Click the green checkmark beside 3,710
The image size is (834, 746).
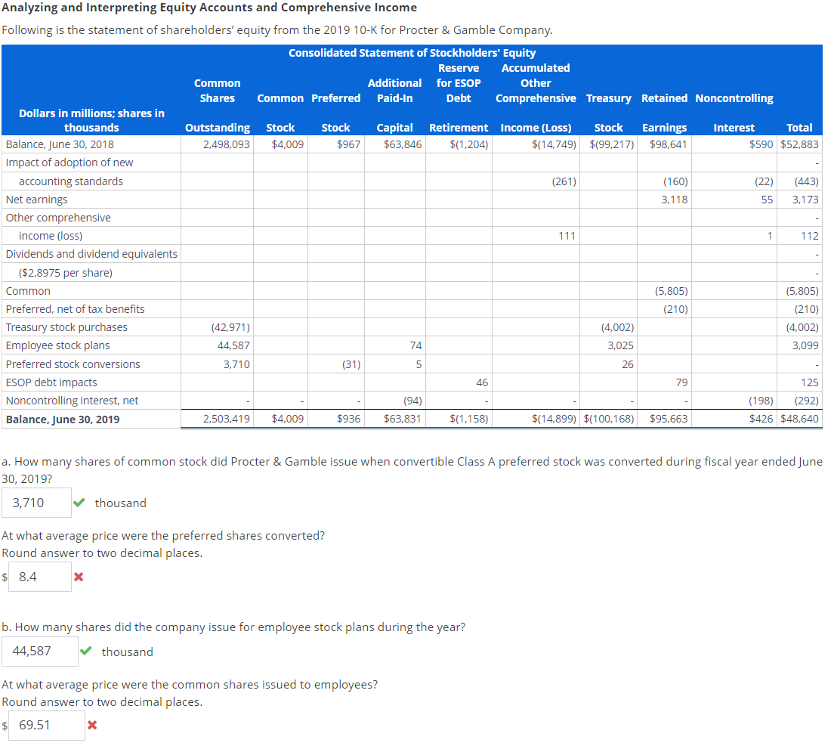point(80,502)
